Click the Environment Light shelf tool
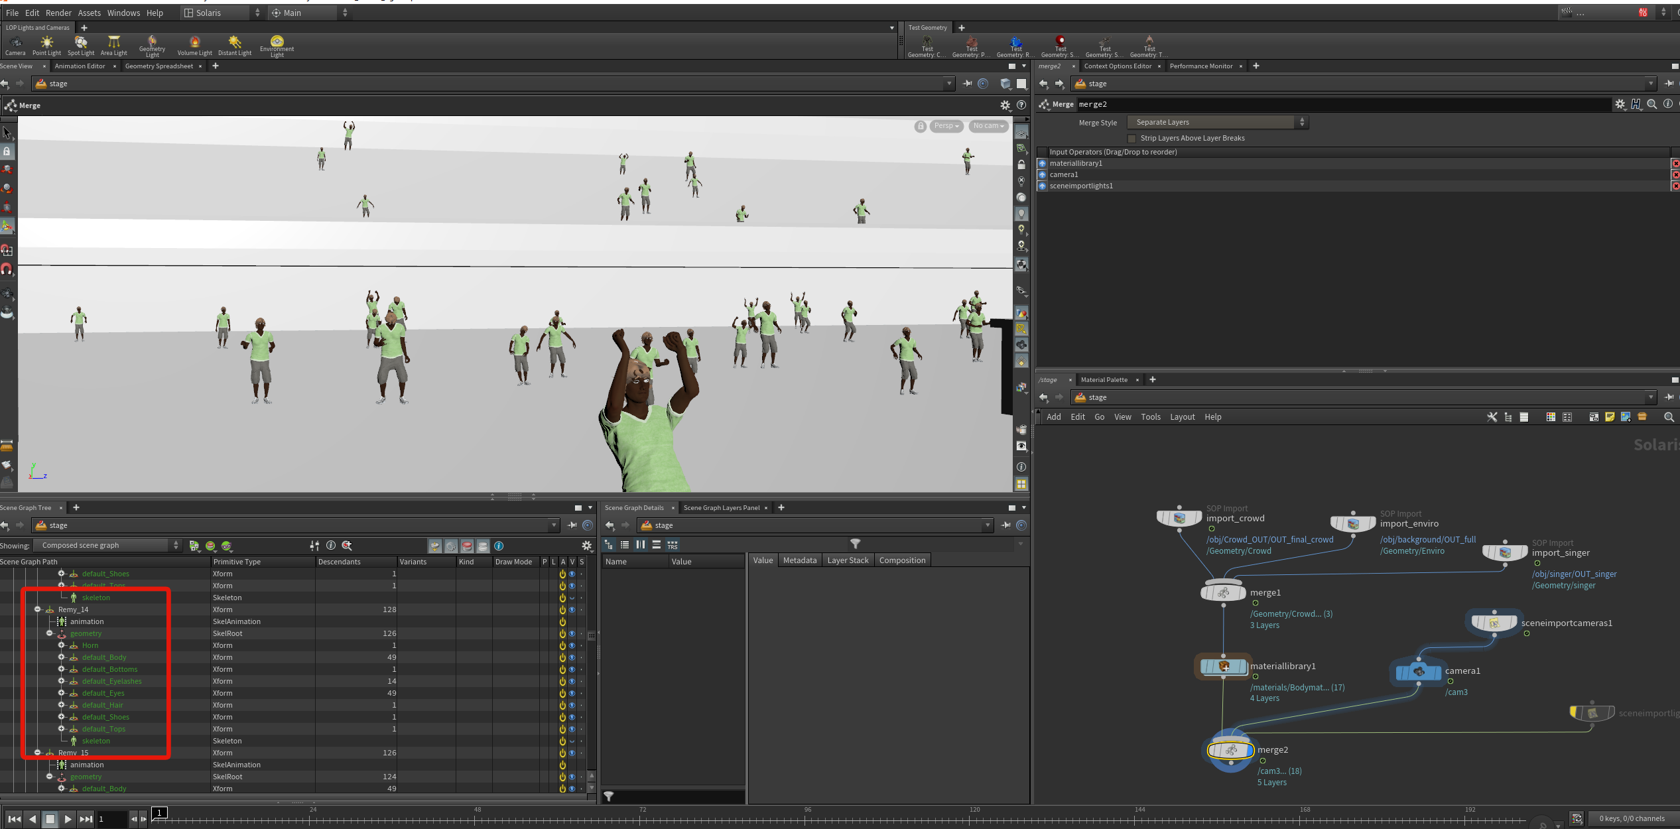This screenshot has width=1680, height=829. (277, 45)
